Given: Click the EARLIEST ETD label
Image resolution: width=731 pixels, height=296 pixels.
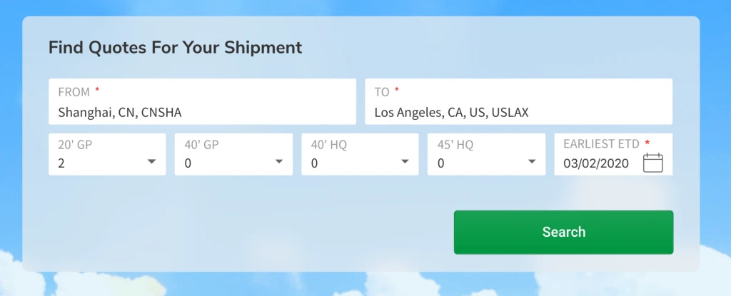Looking at the screenshot, I should pyautogui.click(x=601, y=143).
